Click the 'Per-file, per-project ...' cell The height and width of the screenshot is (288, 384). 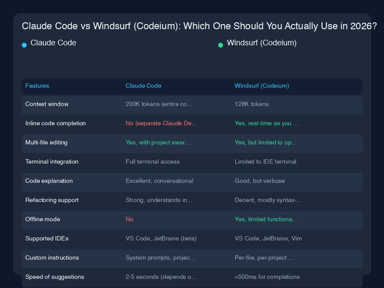point(264,257)
